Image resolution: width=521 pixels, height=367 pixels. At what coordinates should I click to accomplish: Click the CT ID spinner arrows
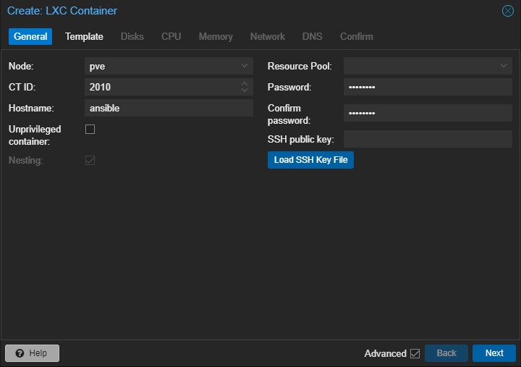coord(245,87)
